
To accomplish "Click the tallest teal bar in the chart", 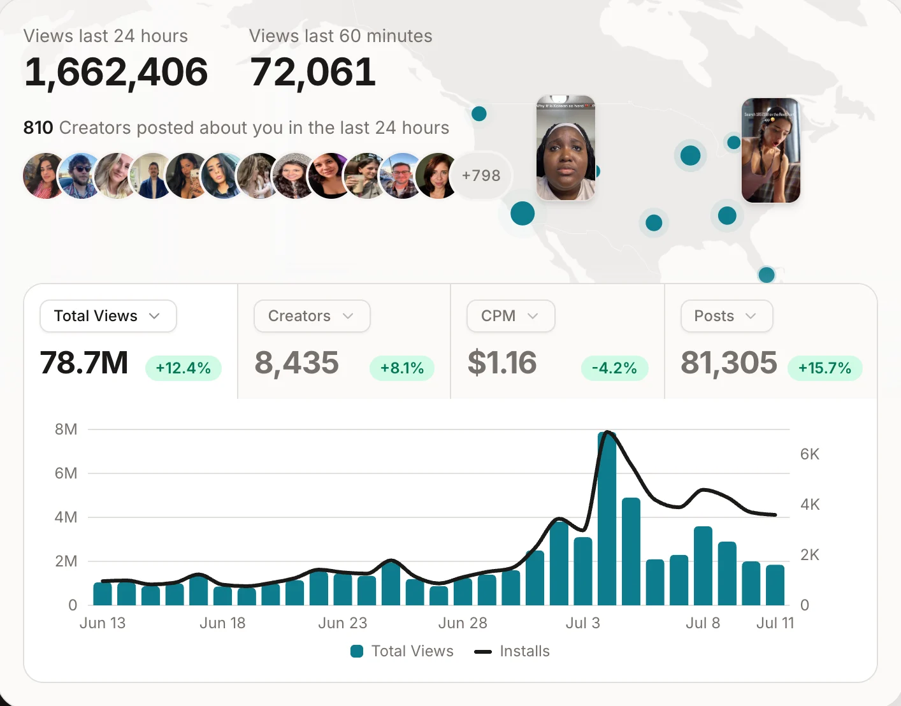I will tap(607, 519).
